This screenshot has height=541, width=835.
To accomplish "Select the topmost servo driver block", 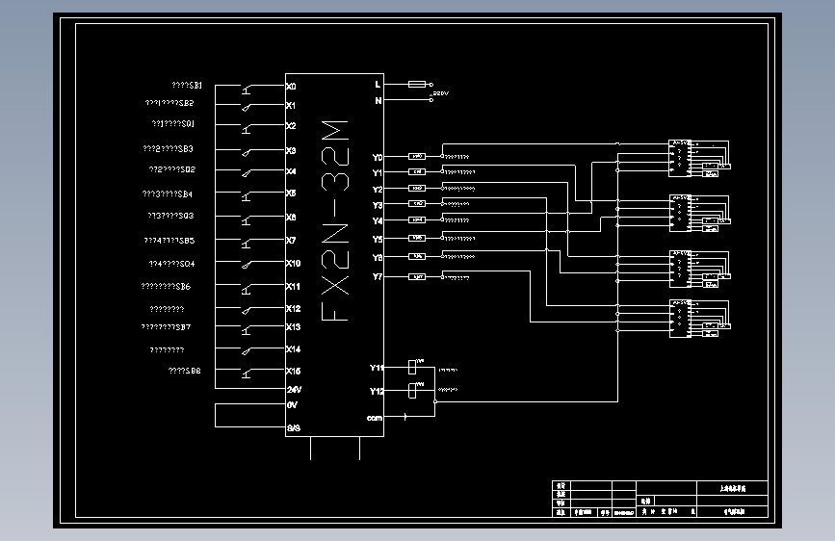I will coord(680,158).
